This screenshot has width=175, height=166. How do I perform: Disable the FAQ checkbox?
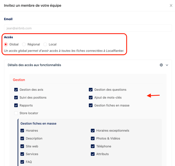click(22, 162)
